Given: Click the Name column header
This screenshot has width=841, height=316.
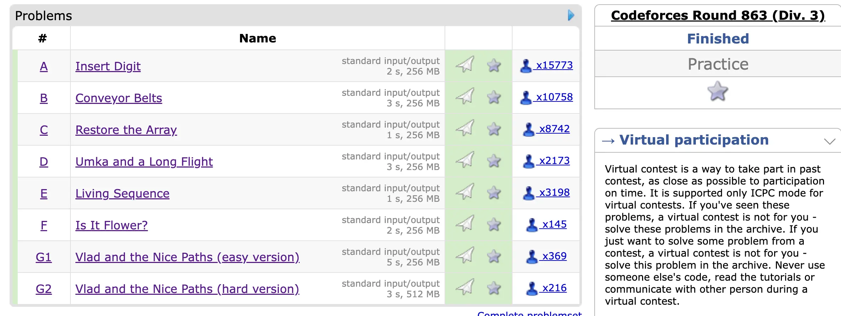Looking at the screenshot, I should (258, 38).
